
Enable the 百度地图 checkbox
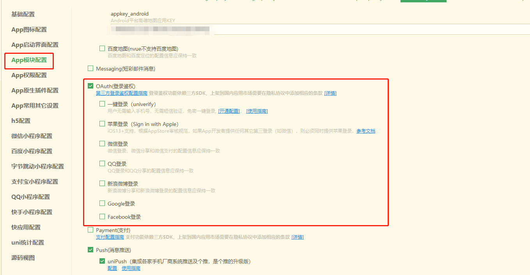click(102, 48)
